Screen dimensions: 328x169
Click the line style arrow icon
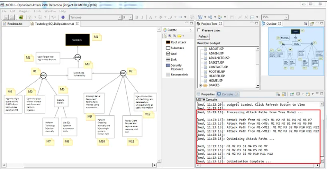coord(180,17)
